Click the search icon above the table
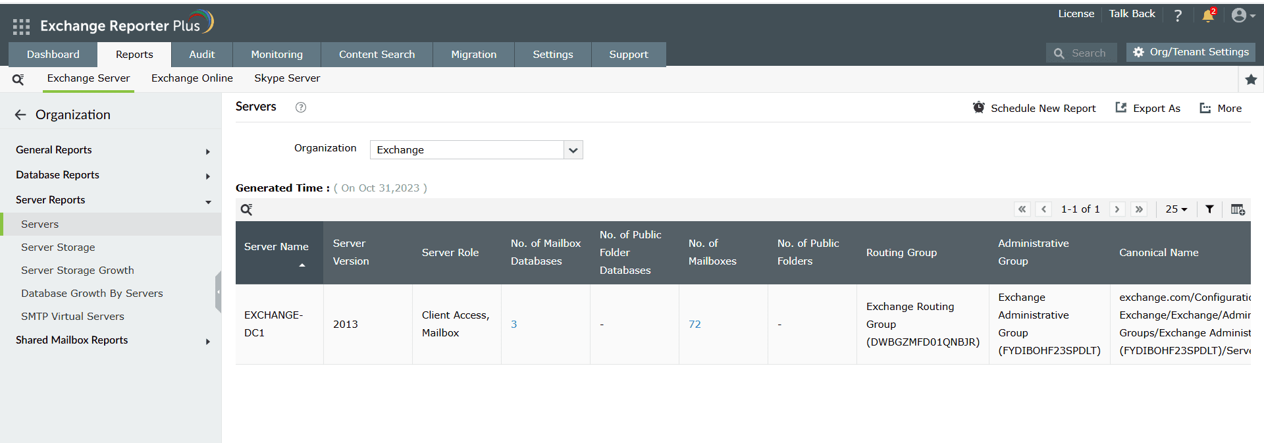 click(x=246, y=210)
